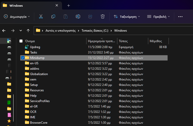Expand chevron after Τοπικός δίσκος (C:)
Viewport: 193px width, 126px height.
tap(111, 31)
